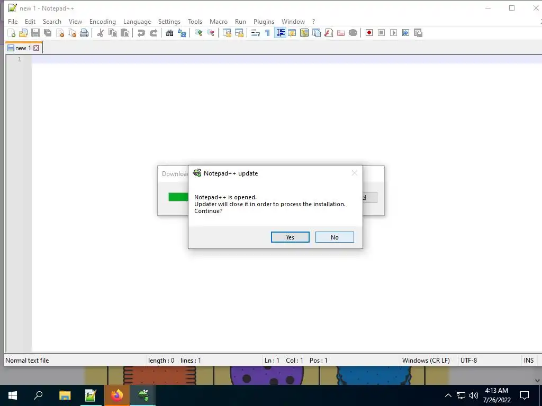Click Yes in Notepad++ update dialog
The width and height of the screenshot is (542, 406).
point(290,237)
